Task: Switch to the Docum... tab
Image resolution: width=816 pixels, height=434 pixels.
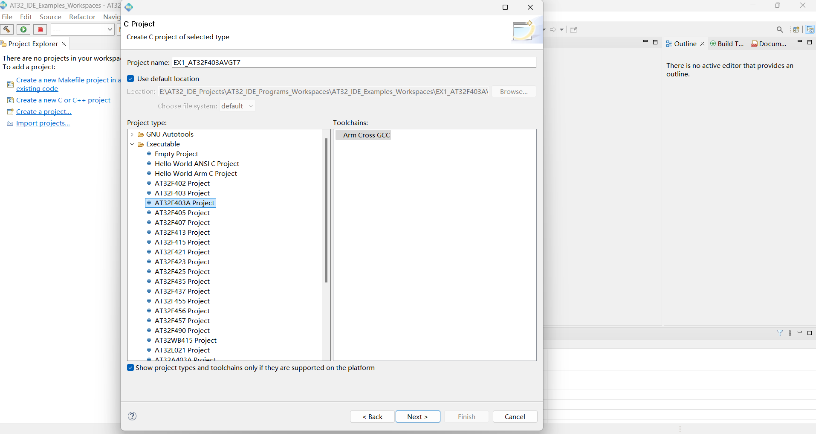Action: [769, 44]
